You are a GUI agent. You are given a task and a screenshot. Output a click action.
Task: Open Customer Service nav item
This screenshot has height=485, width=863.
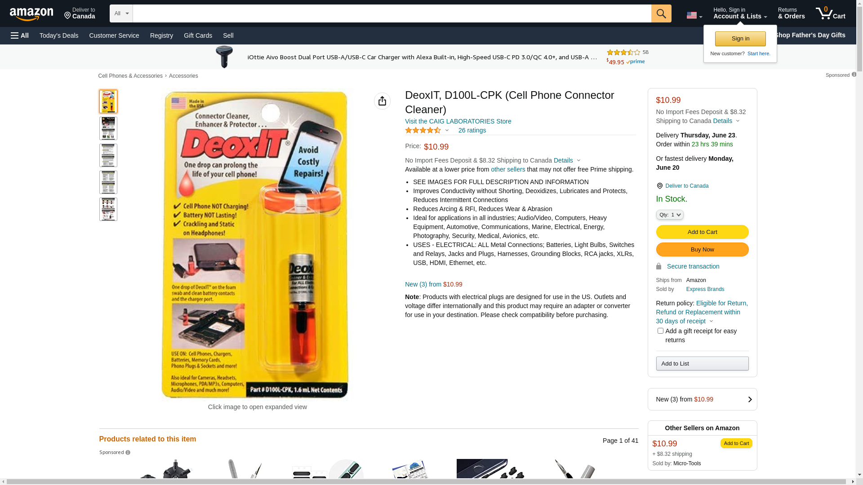click(114, 35)
